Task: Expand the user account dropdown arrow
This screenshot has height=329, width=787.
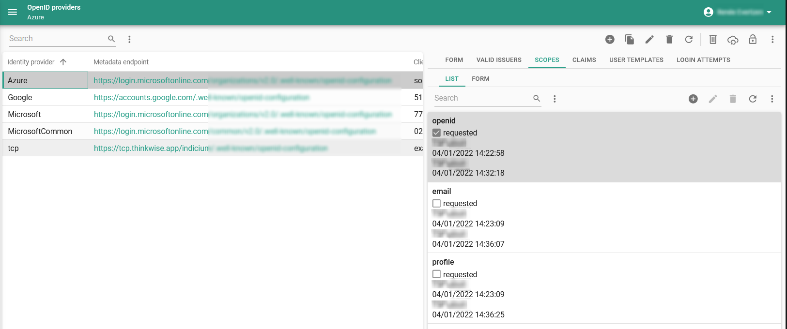Action: pyautogui.click(x=769, y=12)
